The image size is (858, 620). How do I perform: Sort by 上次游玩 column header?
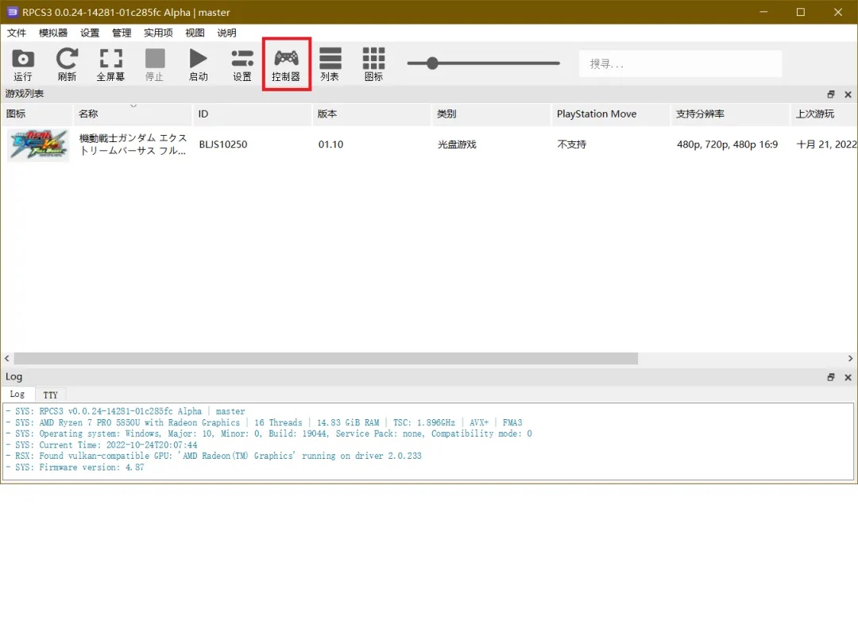pos(824,114)
